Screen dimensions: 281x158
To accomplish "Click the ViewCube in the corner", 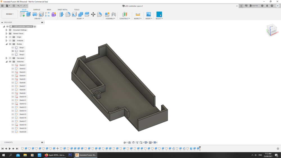I will pyautogui.click(x=271, y=30).
